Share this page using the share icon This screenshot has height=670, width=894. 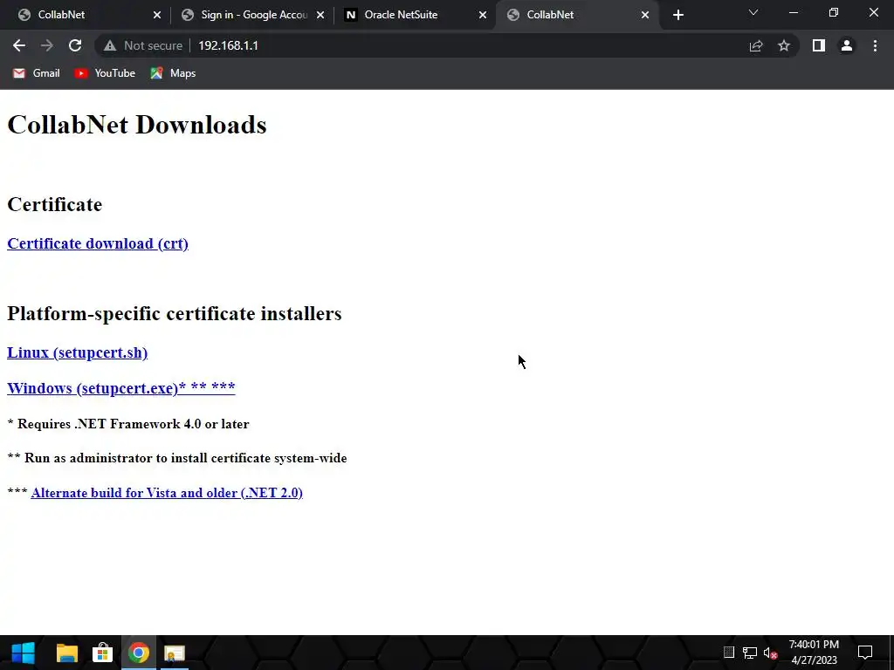pyautogui.click(x=756, y=45)
